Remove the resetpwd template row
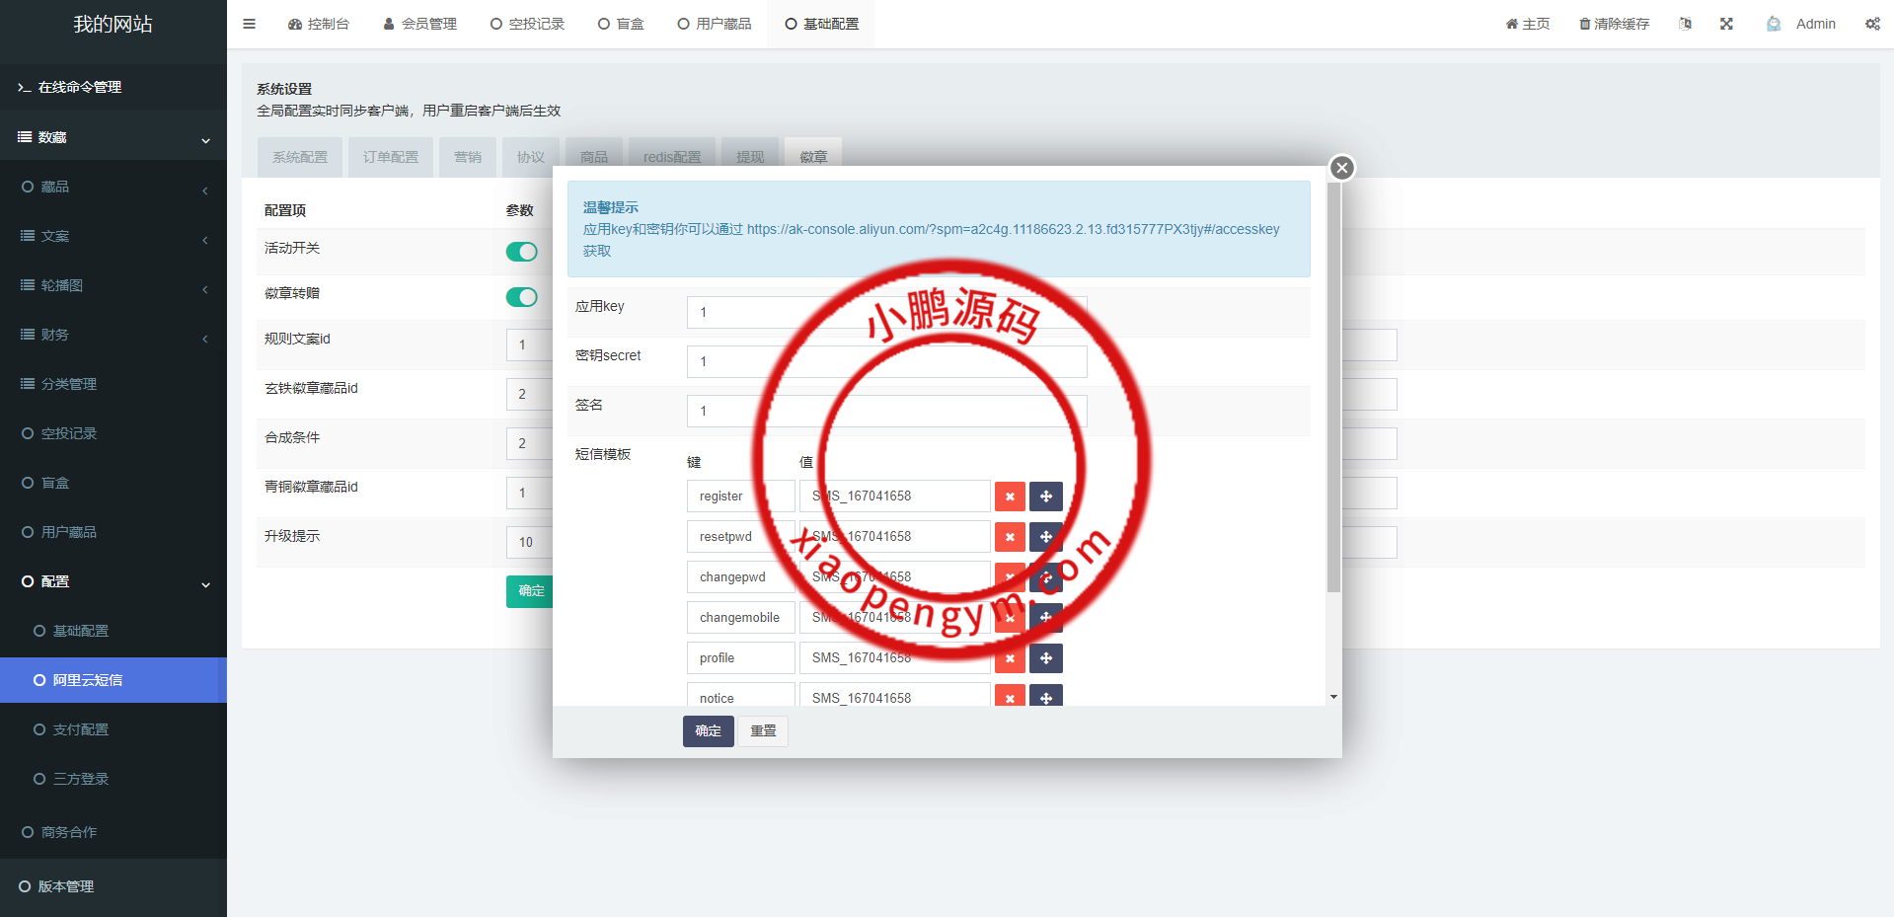The height and width of the screenshot is (917, 1894). point(1010,537)
